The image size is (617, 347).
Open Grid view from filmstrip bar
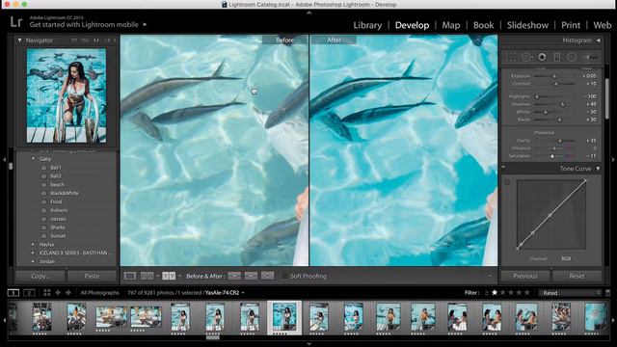point(47,292)
